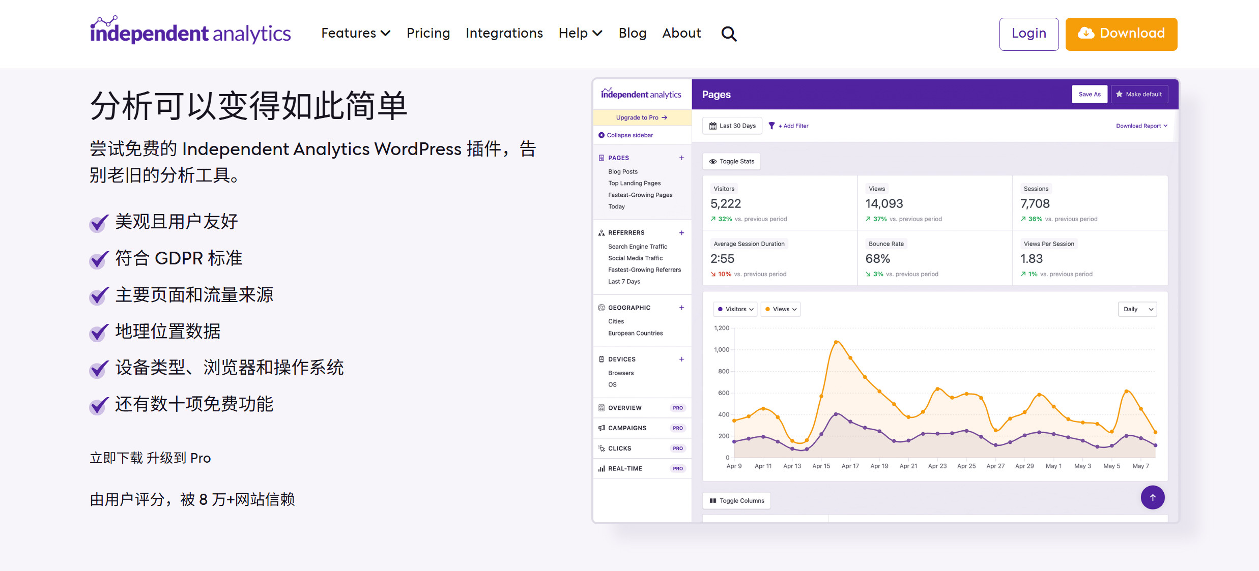
Task: Open the Last 30 Days date picker
Action: tap(732, 126)
